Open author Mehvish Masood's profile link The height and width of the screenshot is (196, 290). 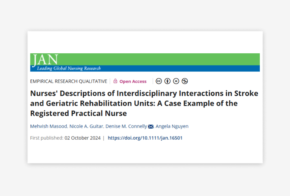point(49,126)
